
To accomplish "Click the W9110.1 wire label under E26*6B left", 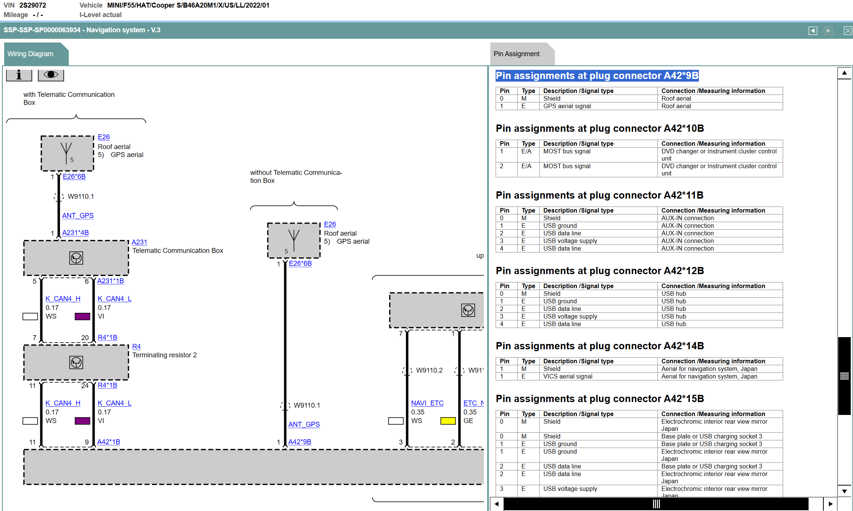I will [x=81, y=197].
